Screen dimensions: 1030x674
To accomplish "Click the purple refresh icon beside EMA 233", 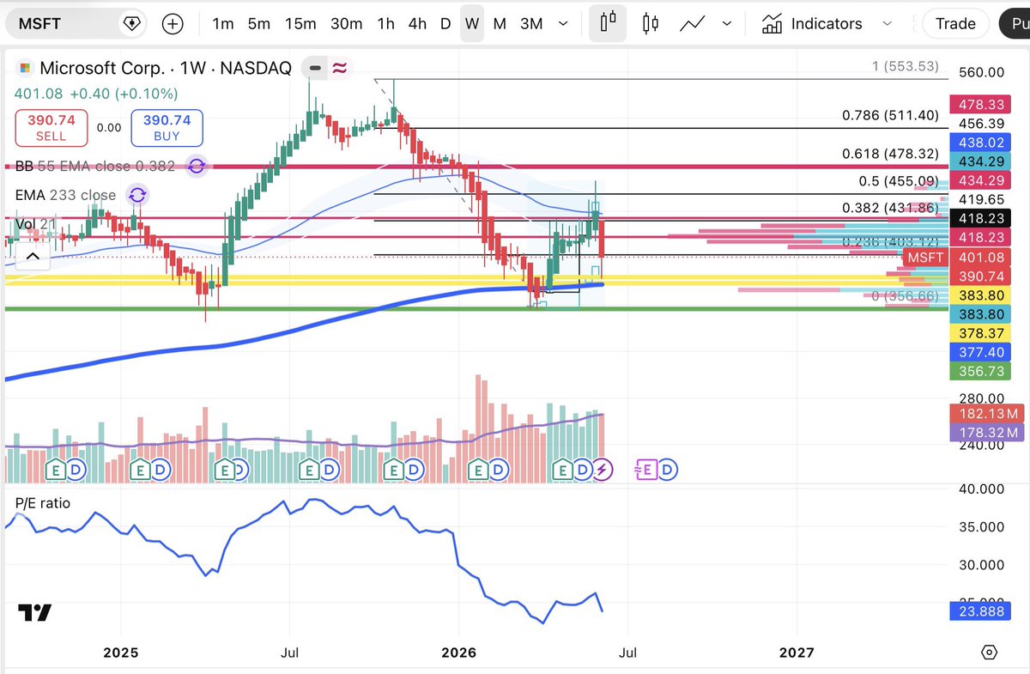I will pyautogui.click(x=136, y=195).
